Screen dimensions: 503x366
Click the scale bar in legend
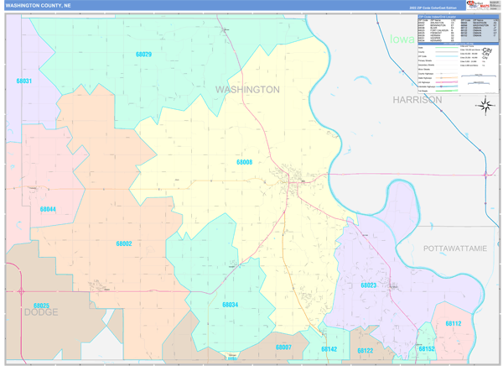(479, 74)
